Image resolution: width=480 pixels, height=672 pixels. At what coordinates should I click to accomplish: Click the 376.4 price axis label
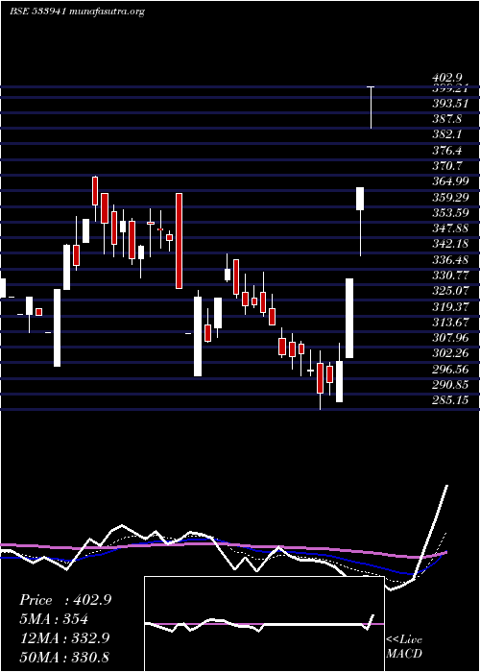tap(447, 151)
